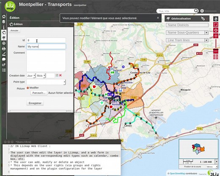The image size is (220, 176).
Task: Click the overview map thumbnail
Action: [x=198, y=149]
